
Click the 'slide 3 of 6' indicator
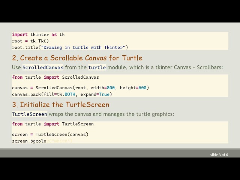click(219, 155)
